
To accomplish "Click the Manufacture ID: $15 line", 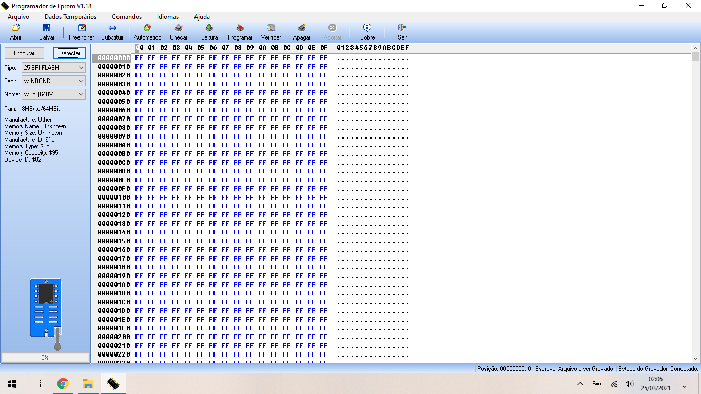I will pos(29,140).
